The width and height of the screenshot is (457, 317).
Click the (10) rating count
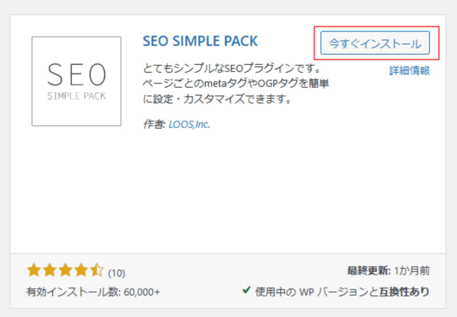tap(116, 273)
